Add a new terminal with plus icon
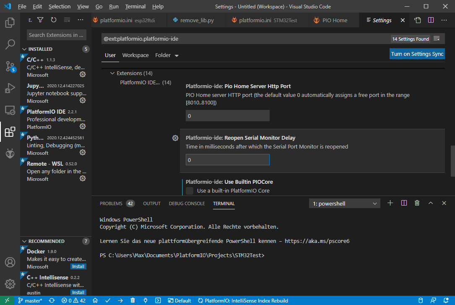 click(390, 203)
